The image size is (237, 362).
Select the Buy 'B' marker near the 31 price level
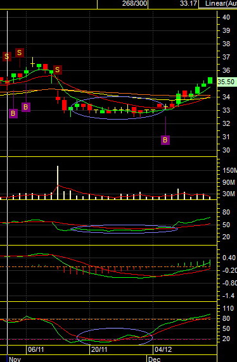(x=165, y=140)
